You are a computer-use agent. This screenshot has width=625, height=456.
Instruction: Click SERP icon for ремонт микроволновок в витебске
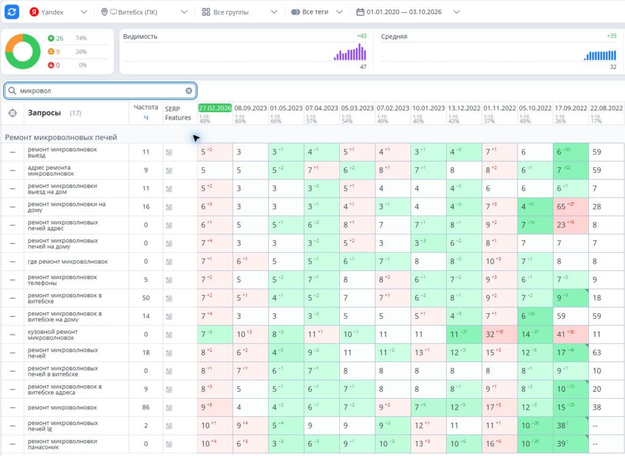click(x=169, y=298)
